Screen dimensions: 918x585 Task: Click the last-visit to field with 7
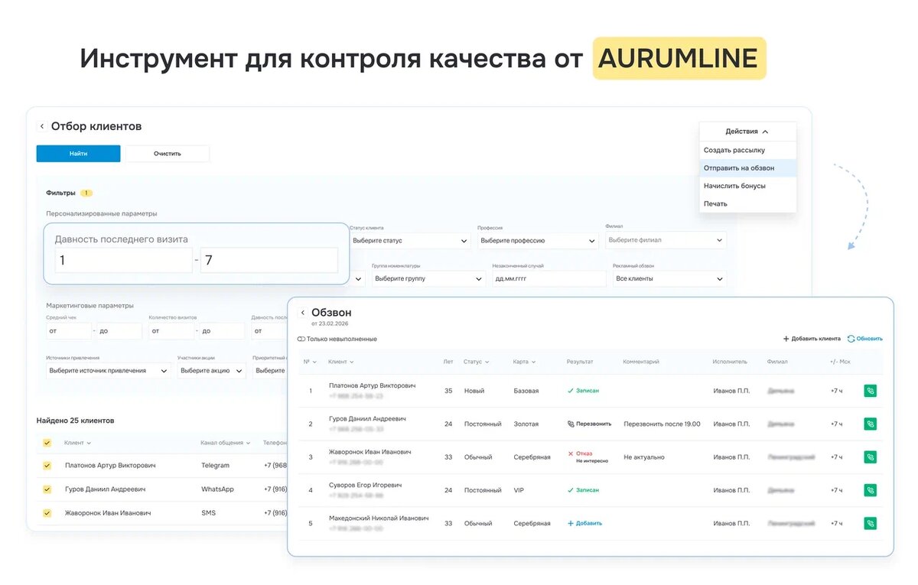coord(269,261)
